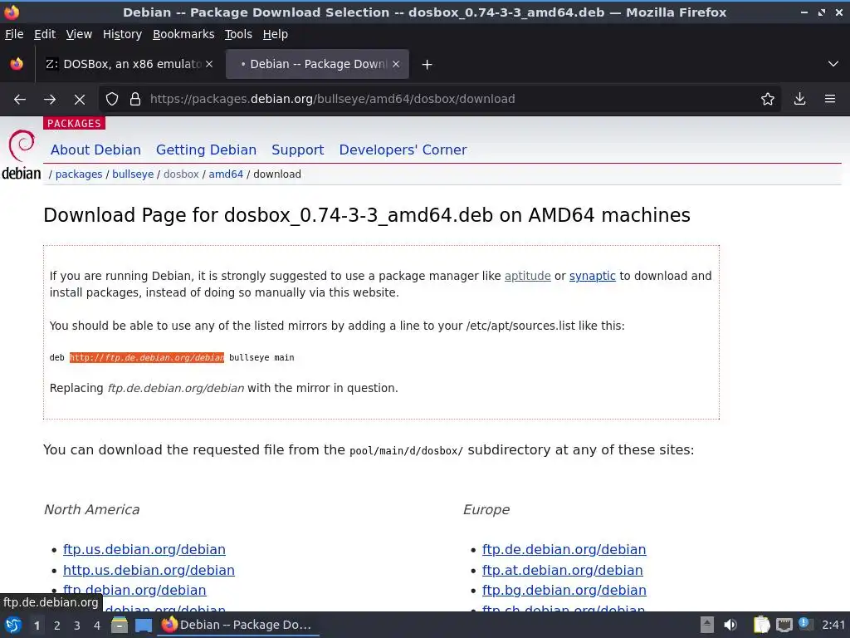The image size is (850, 638).
Task: Open the Tools menu
Action: point(238,34)
